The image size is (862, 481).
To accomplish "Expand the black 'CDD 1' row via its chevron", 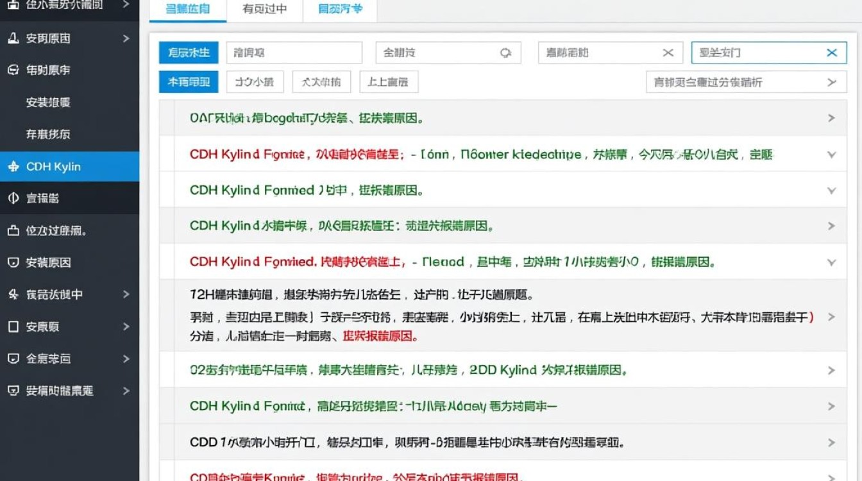I will [831, 443].
